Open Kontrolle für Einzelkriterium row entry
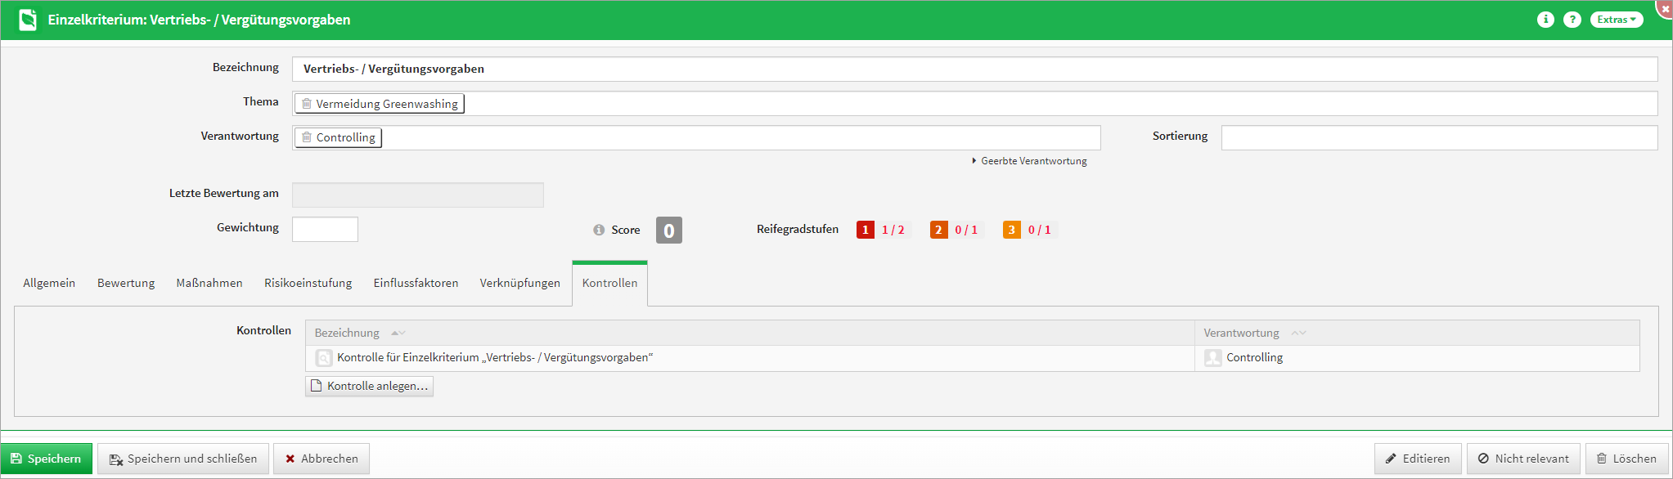 tap(495, 358)
